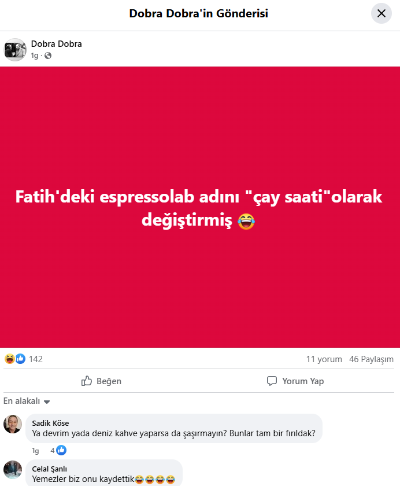This screenshot has width=400, height=486.
Task: Click the Sadik Köse commenter name
Action: pos(50,423)
